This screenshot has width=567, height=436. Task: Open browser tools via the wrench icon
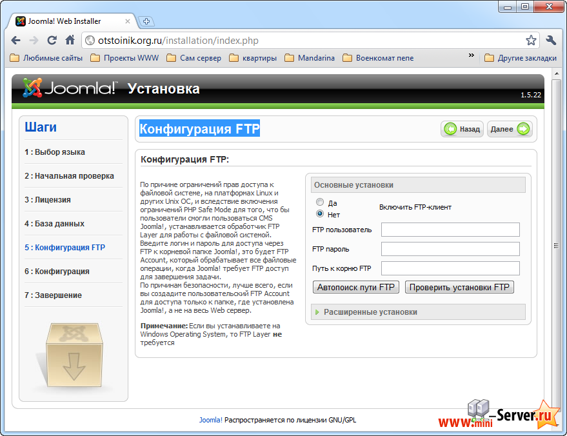pos(552,40)
